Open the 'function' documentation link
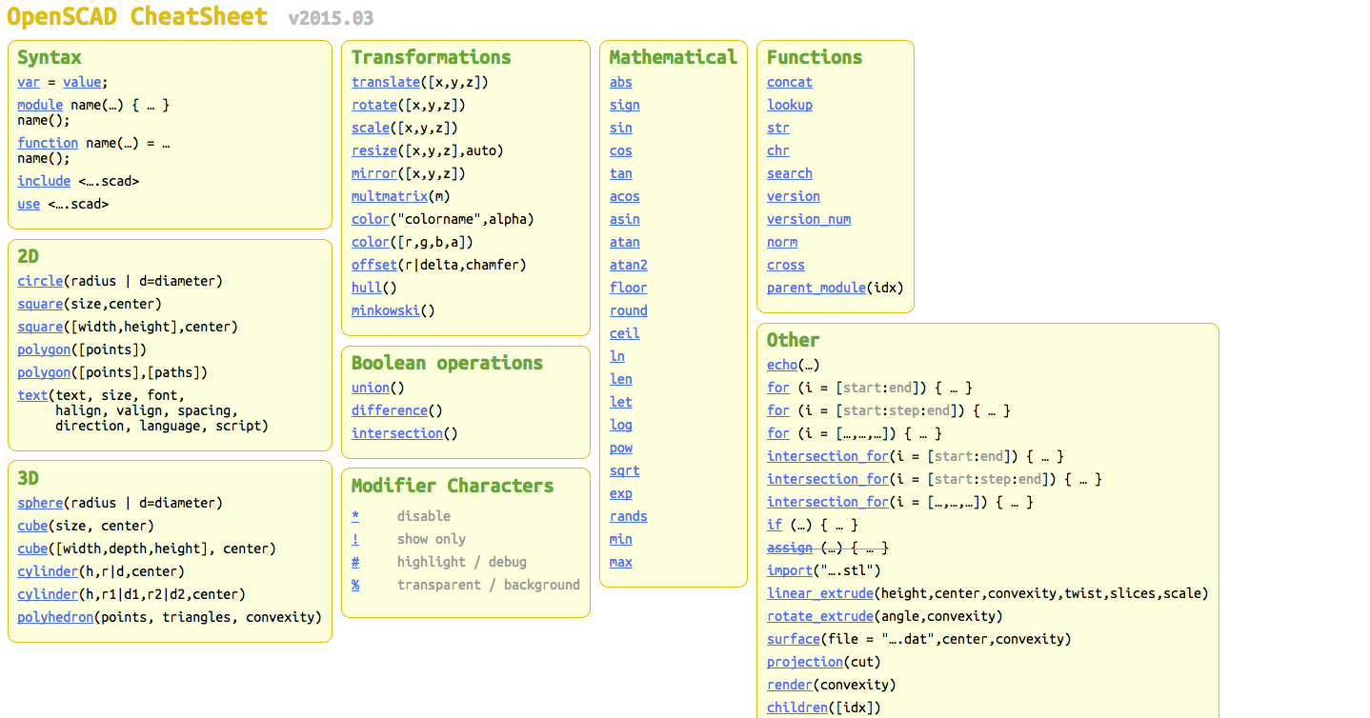The image size is (1370, 718). [x=48, y=143]
